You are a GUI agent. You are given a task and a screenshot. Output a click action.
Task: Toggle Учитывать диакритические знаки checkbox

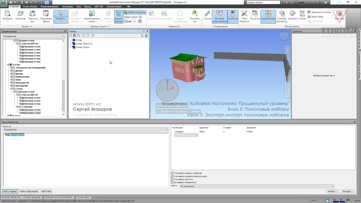click(x=172, y=176)
